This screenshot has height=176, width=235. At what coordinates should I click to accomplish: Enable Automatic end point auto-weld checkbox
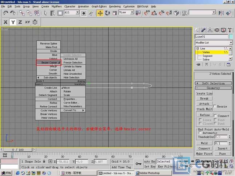tap(200, 133)
